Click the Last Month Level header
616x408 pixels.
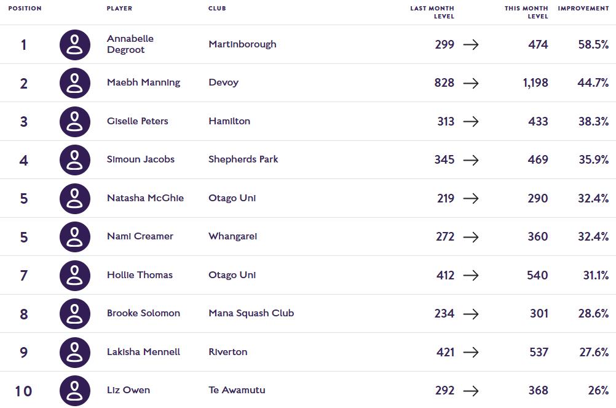[432, 12]
